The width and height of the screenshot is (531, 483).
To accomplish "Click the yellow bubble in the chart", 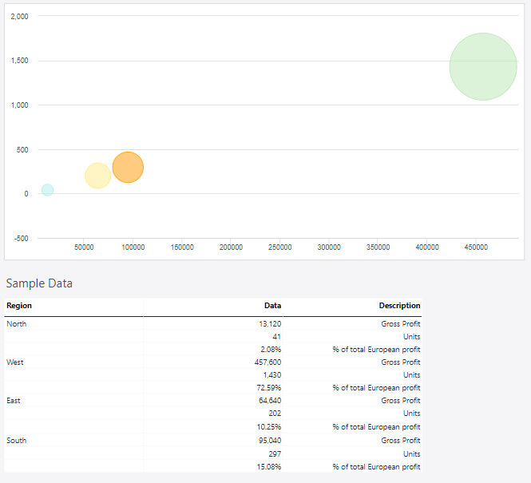I will [97, 176].
